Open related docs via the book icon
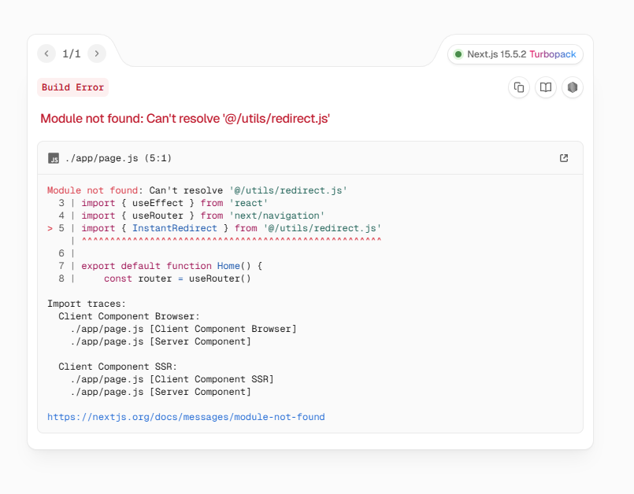Screen dimensions: 634x494 [546, 87]
